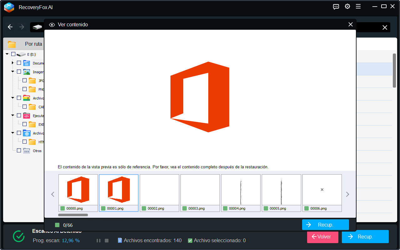Open the settings gear icon
Image resolution: width=400 pixels, height=250 pixels.
[347, 7]
